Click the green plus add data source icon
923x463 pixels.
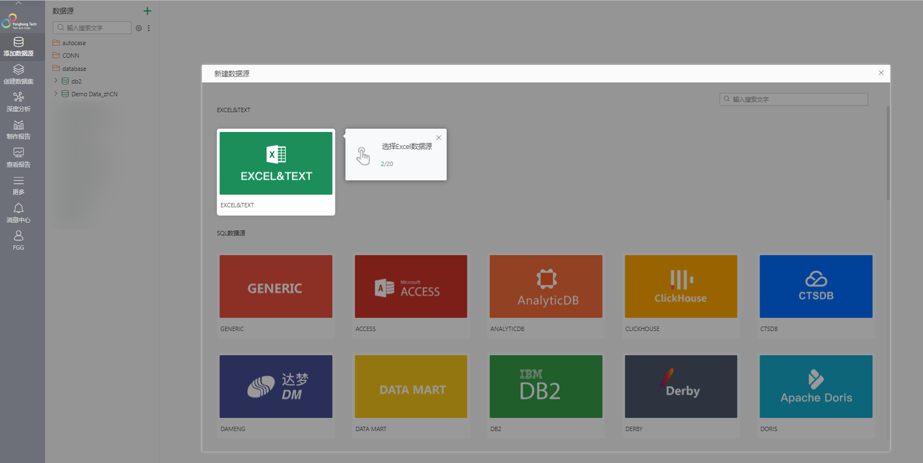(x=147, y=11)
